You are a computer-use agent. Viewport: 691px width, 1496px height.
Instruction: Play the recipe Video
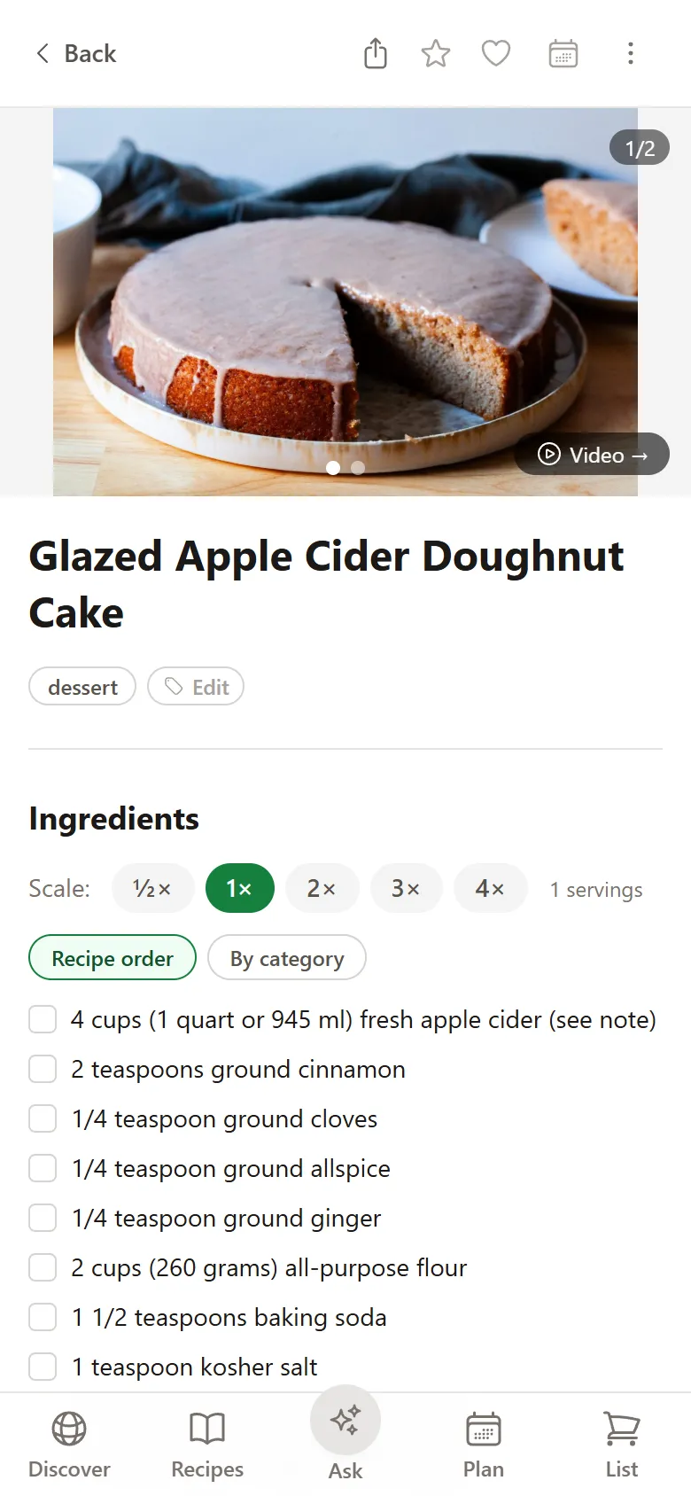591,455
